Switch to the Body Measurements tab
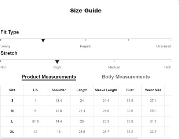Screen dimensions: 179x139 [126, 77]
